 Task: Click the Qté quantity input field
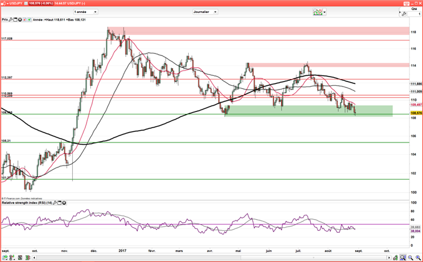[x=414, y=14]
